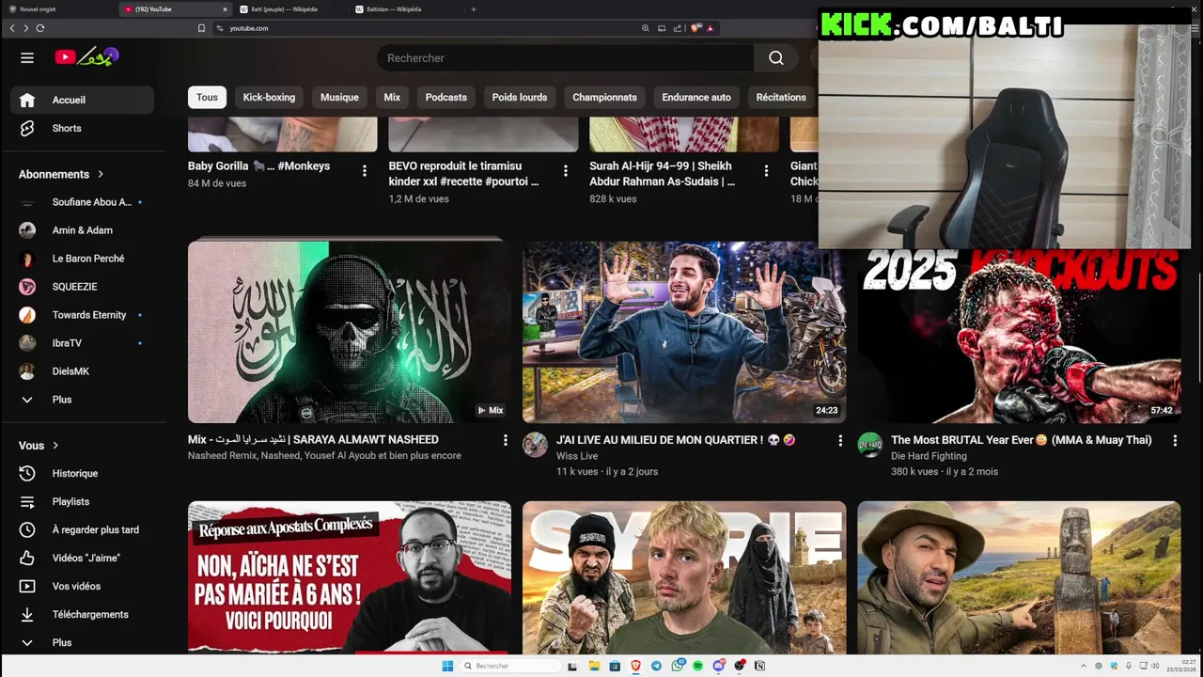Switch to Balti (peuple) Wikipédia tab
The width and height of the screenshot is (1203, 677).
pyautogui.click(x=291, y=8)
